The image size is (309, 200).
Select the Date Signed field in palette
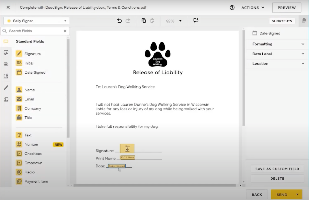(x=31, y=72)
